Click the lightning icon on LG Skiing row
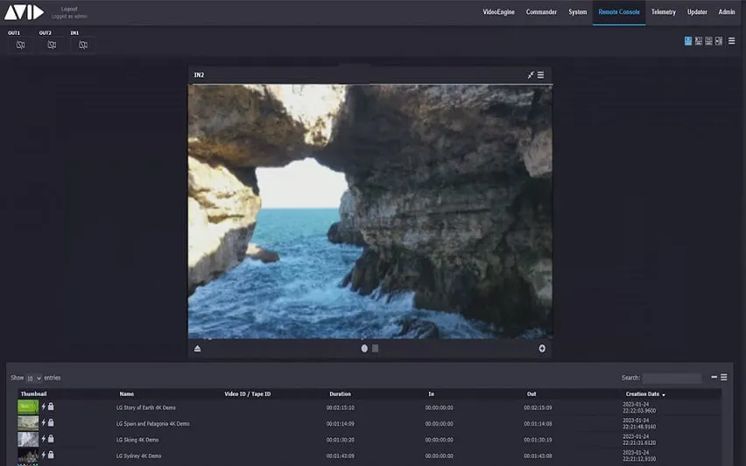 point(43,439)
